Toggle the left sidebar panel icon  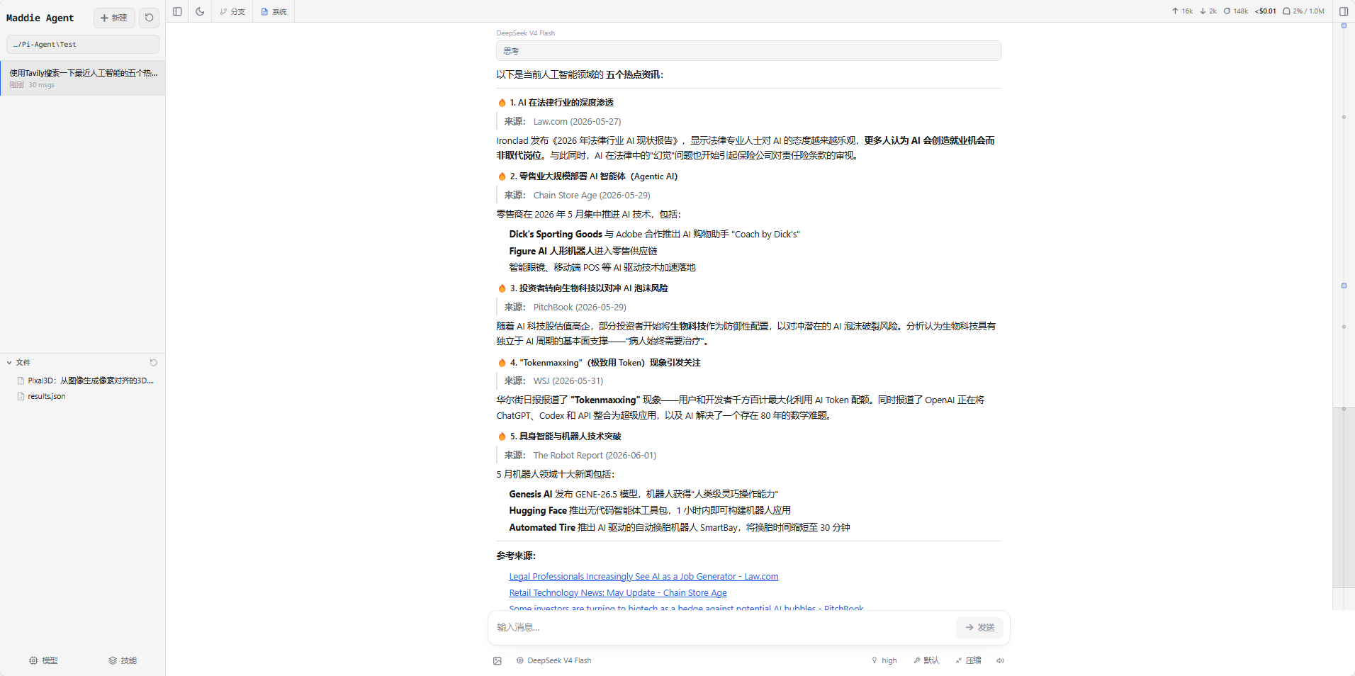click(x=177, y=11)
